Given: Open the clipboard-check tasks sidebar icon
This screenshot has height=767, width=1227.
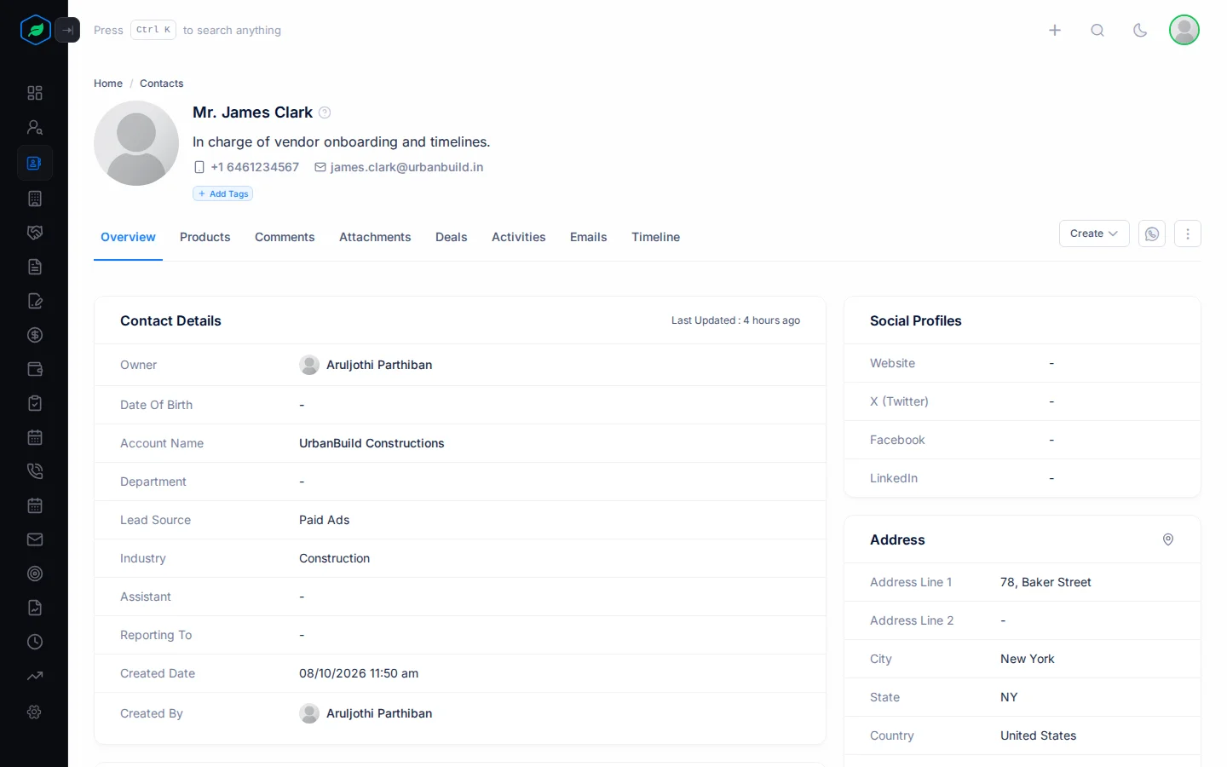Looking at the screenshot, I should (x=35, y=403).
